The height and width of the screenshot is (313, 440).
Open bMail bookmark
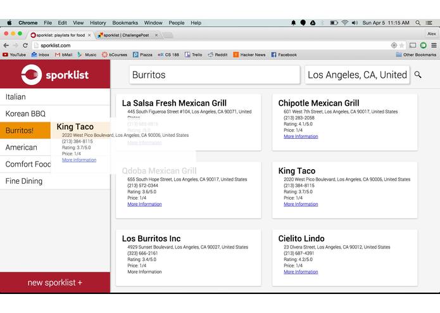63,54
